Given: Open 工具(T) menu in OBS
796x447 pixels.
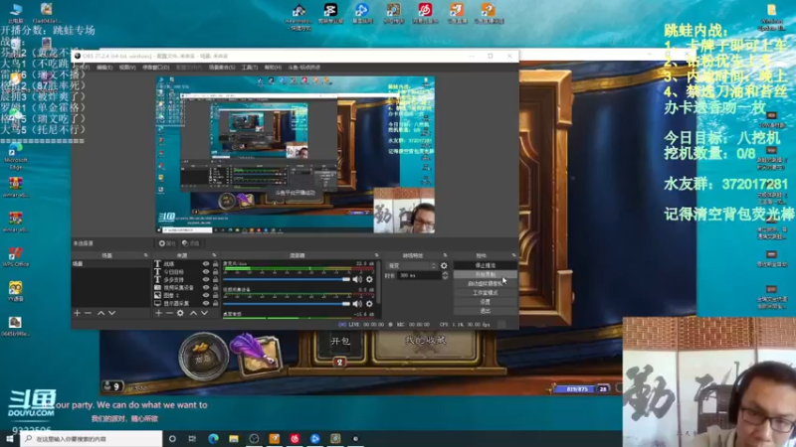Looking at the screenshot, I should click(250, 68).
